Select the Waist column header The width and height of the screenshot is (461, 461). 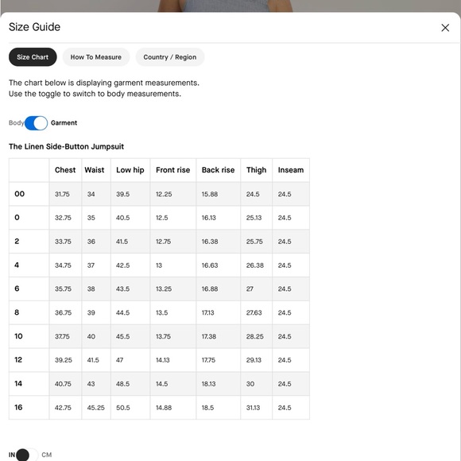(95, 170)
